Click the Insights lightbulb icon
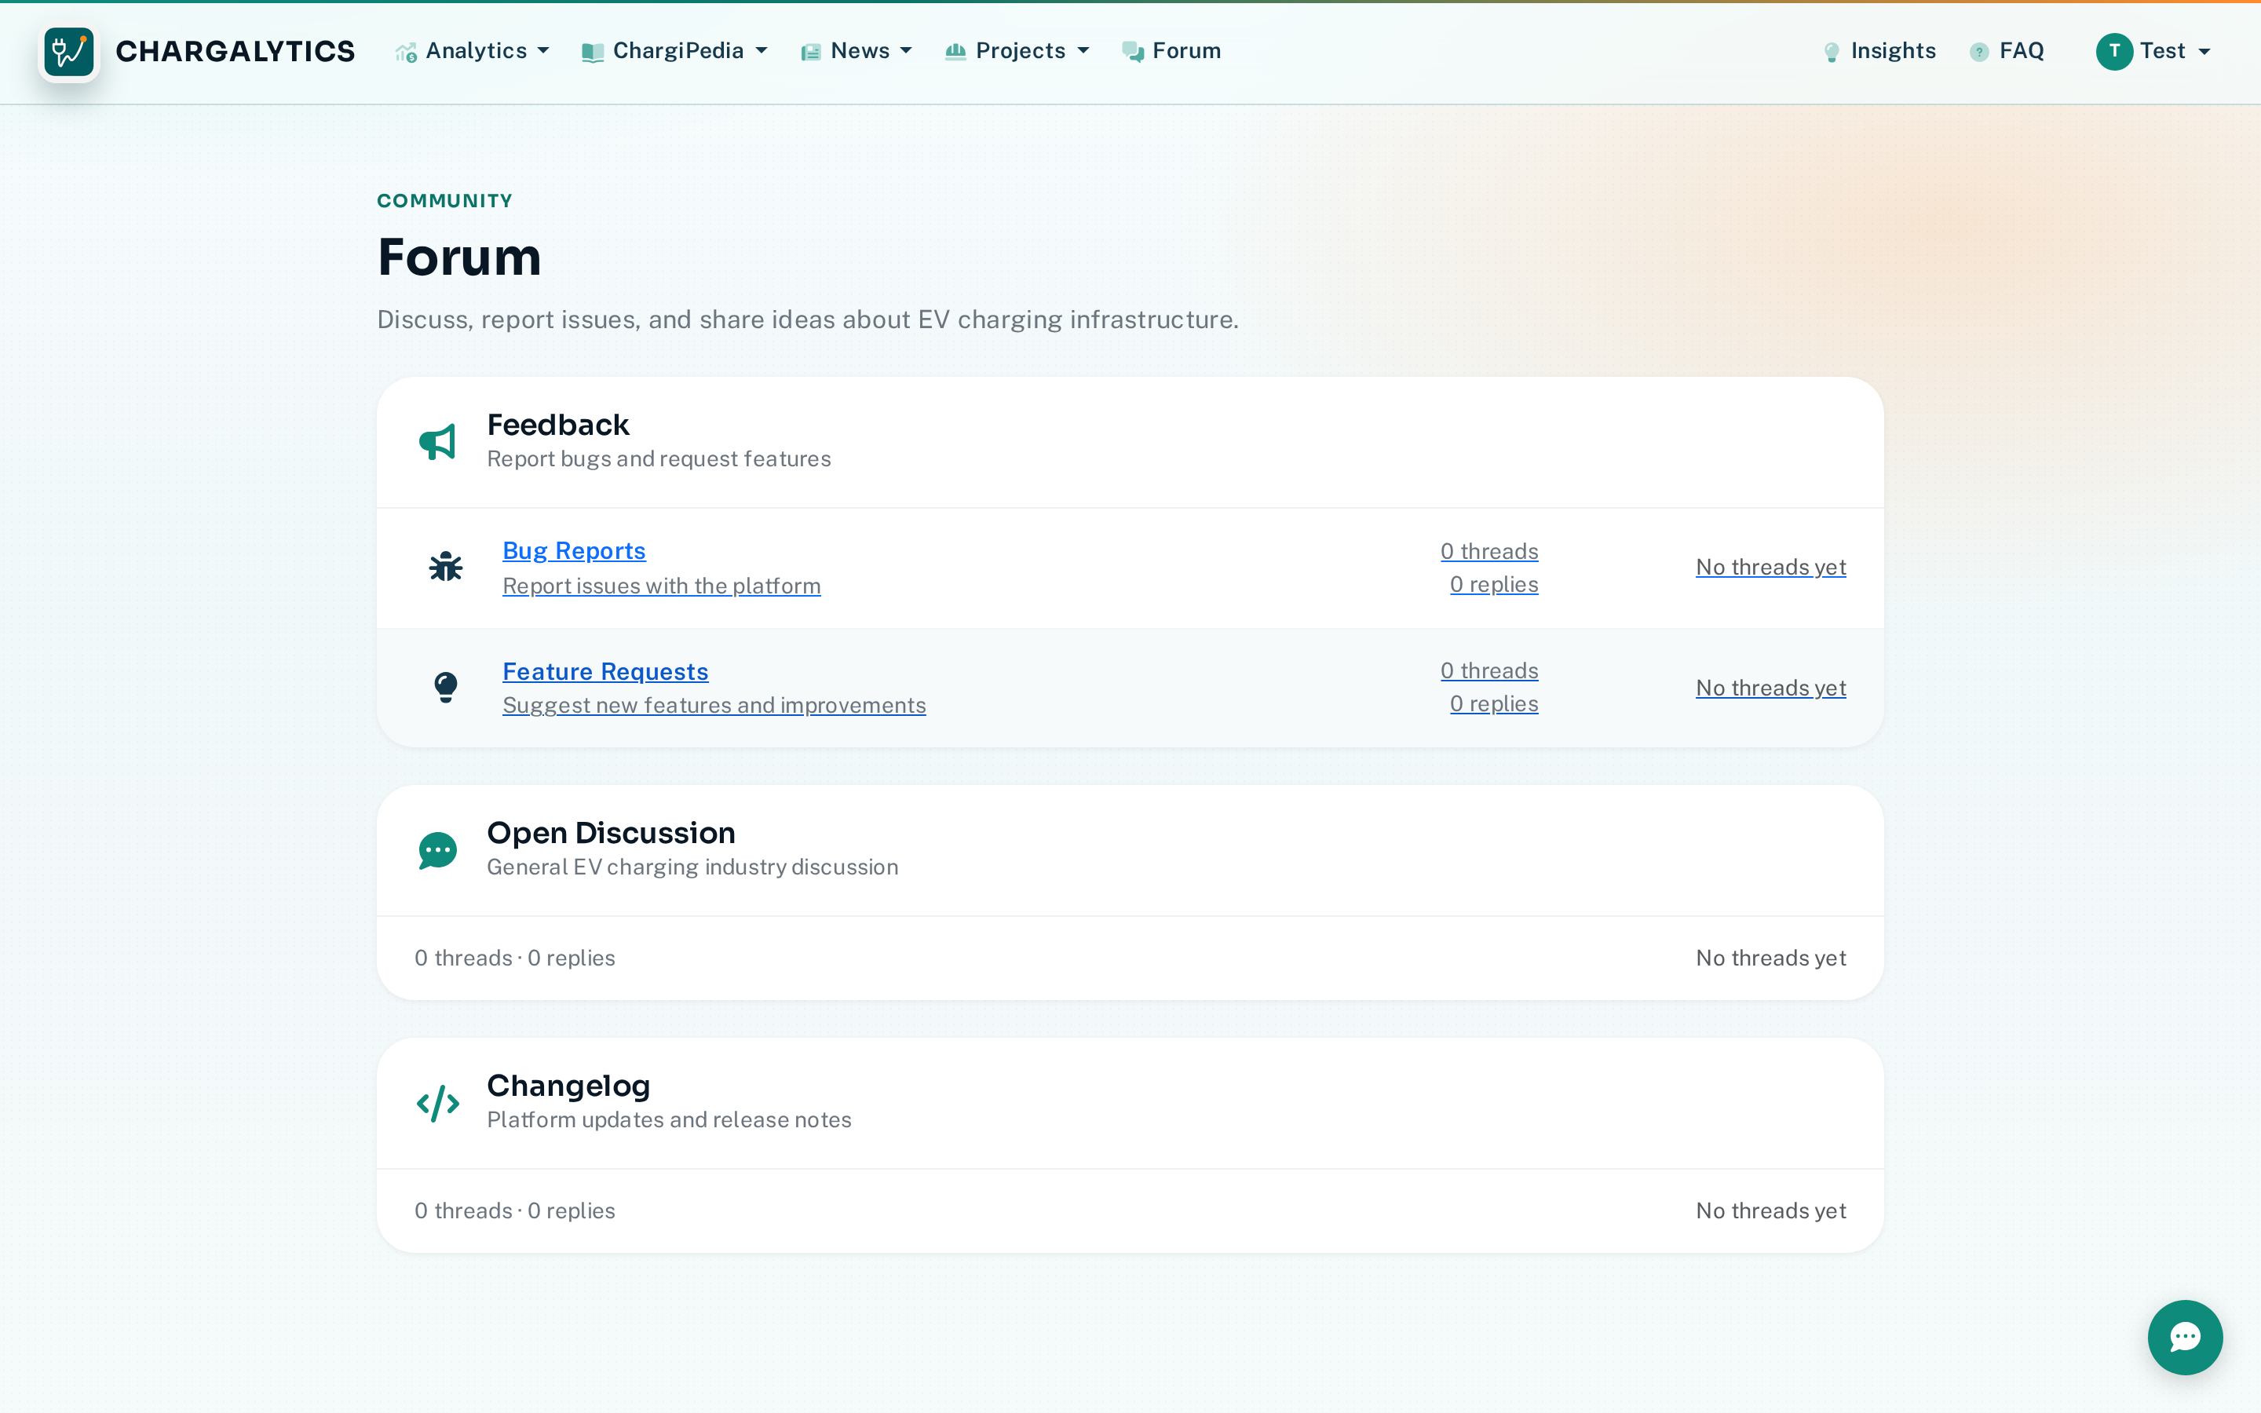Image resolution: width=2261 pixels, height=1413 pixels. [1832, 53]
